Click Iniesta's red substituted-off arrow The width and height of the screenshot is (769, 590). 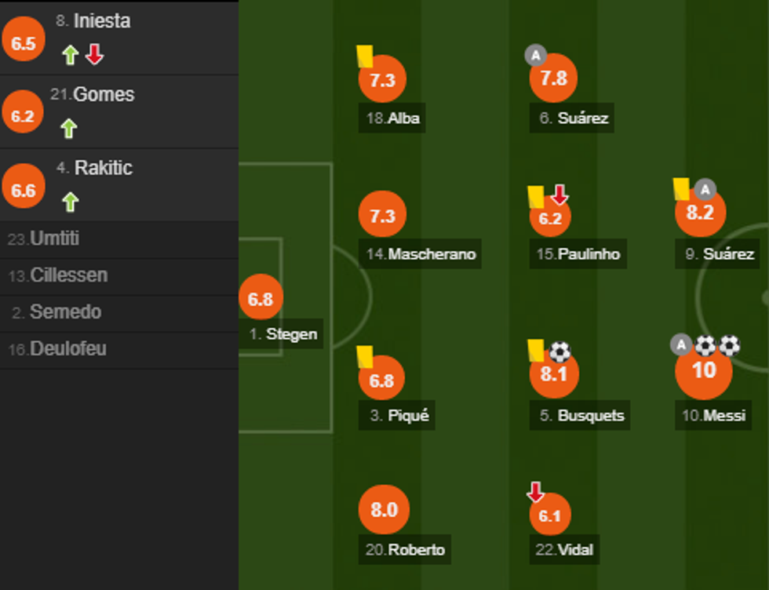point(94,55)
